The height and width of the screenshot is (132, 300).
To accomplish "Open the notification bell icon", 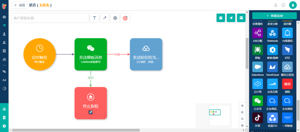I will pos(276,5).
